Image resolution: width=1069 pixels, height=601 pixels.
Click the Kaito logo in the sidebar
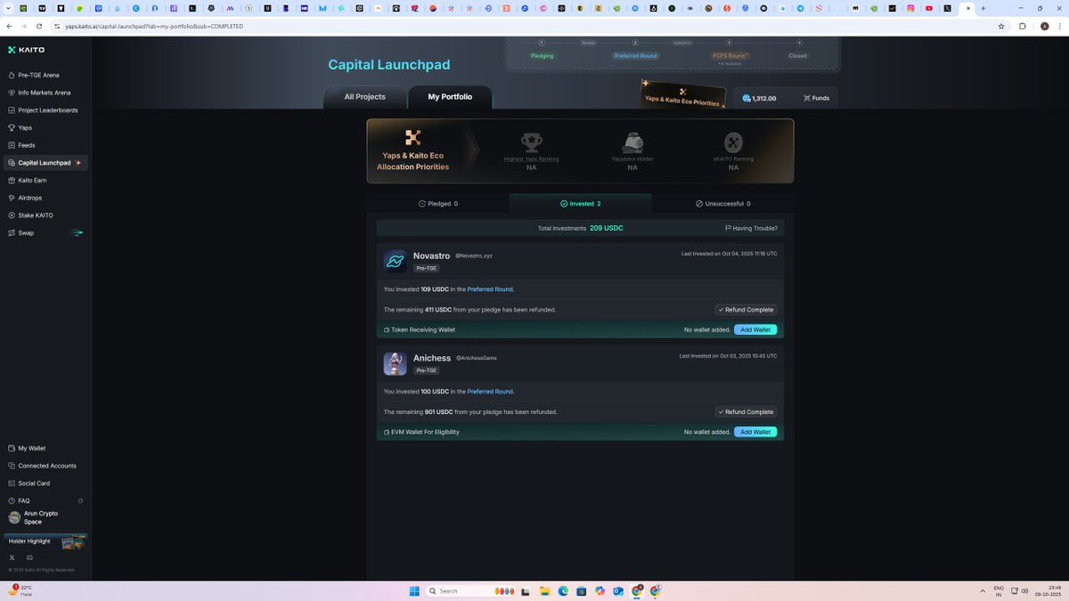[x=26, y=50]
